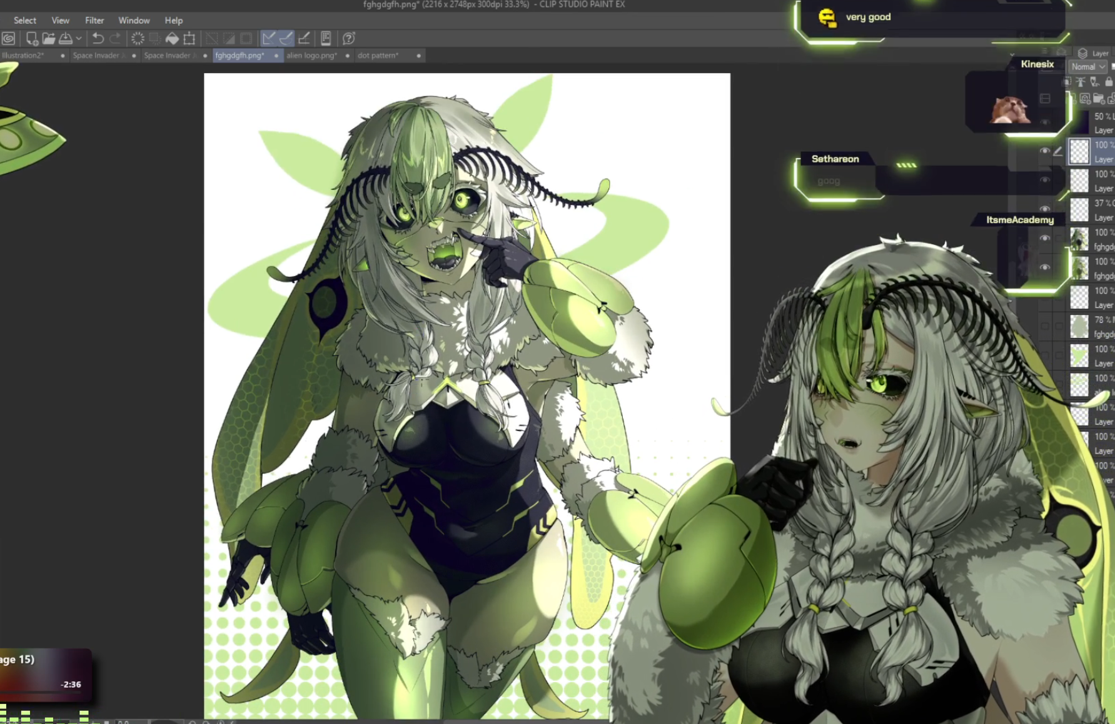Click the New Layer Folder icon
Screen dimensions: 1115x724
(x=1098, y=99)
